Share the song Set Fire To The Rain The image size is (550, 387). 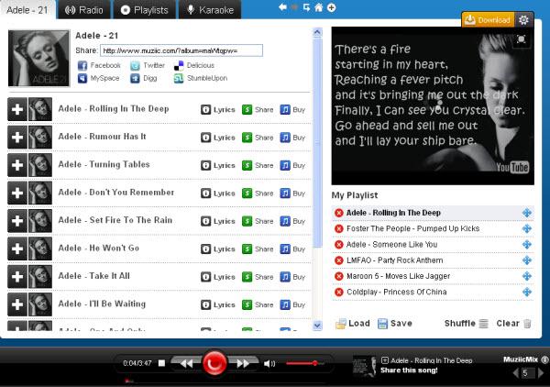(258, 221)
